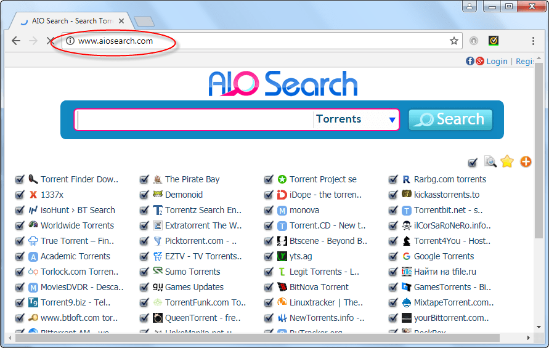Click the browser back arrow

point(16,41)
